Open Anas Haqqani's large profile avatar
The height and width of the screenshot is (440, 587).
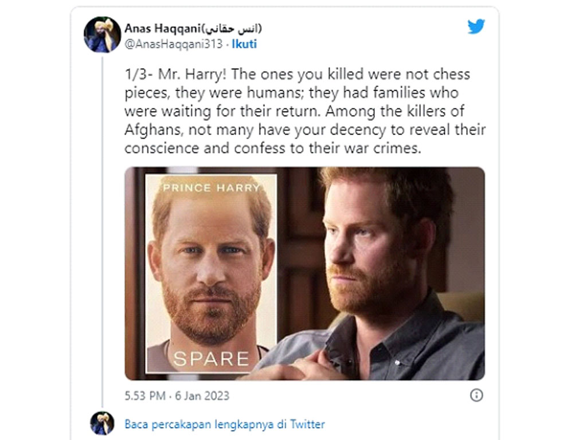(x=102, y=34)
